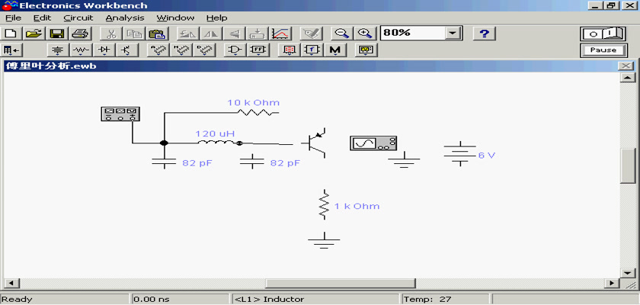The width and height of the screenshot is (640, 305).
Task: Open an existing circuit file
Action: click(34, 34)
